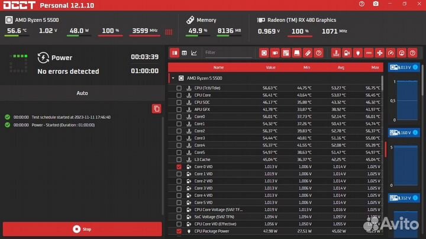Click the GPU clock 1071 MHz readout
The height and width of the screenshot is (239, 426).
[x=334, y=31]
